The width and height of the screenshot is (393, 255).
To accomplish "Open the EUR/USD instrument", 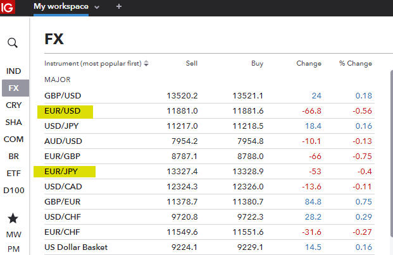I will [63, 110].
